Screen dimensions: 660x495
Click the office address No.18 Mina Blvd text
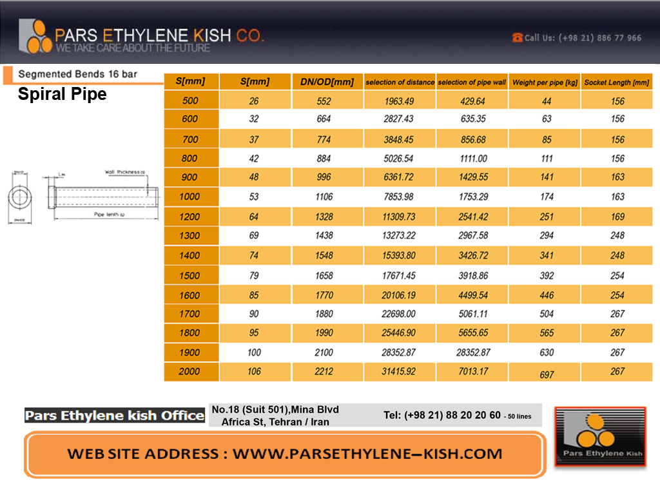[276, 416]
